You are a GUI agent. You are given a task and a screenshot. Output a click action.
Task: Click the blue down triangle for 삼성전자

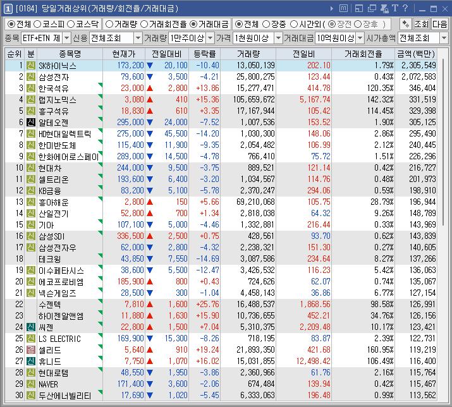click(x=150, y=77)
